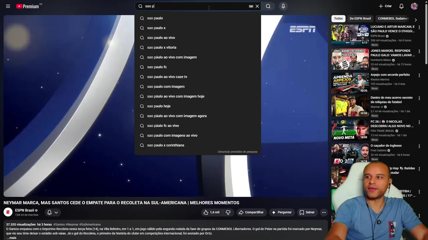Screen dimensions: 428x240
Task: Select suggestion "sao paulo x"
Action: [x=198, y=28]
